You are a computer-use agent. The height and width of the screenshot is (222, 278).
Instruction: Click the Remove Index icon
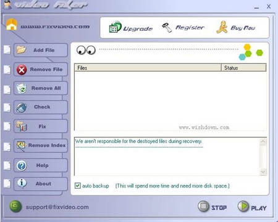click(21, 146)
